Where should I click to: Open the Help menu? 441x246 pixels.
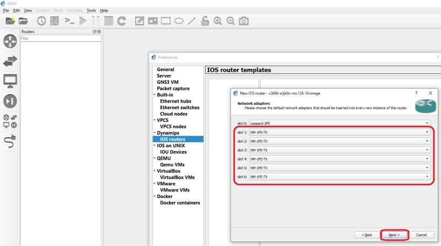pyautogui.click(x=104, y=10)
